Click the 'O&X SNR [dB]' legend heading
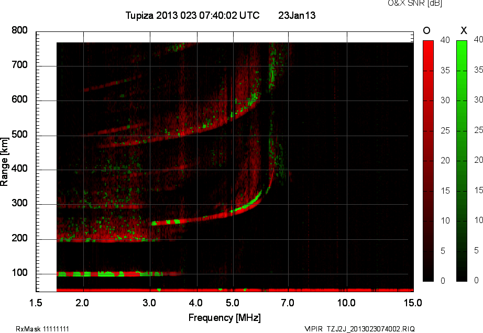483x333 pixels. pyautogui.click(x=415, y=3)
